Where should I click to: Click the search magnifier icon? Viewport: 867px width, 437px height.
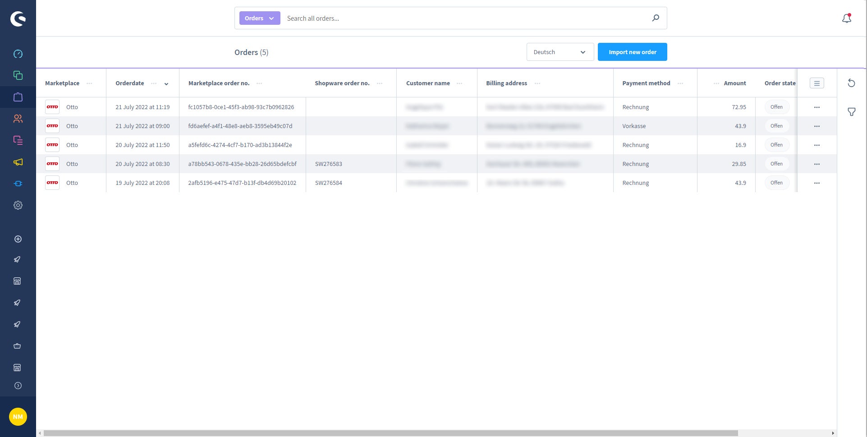click(x=656, y=18)
